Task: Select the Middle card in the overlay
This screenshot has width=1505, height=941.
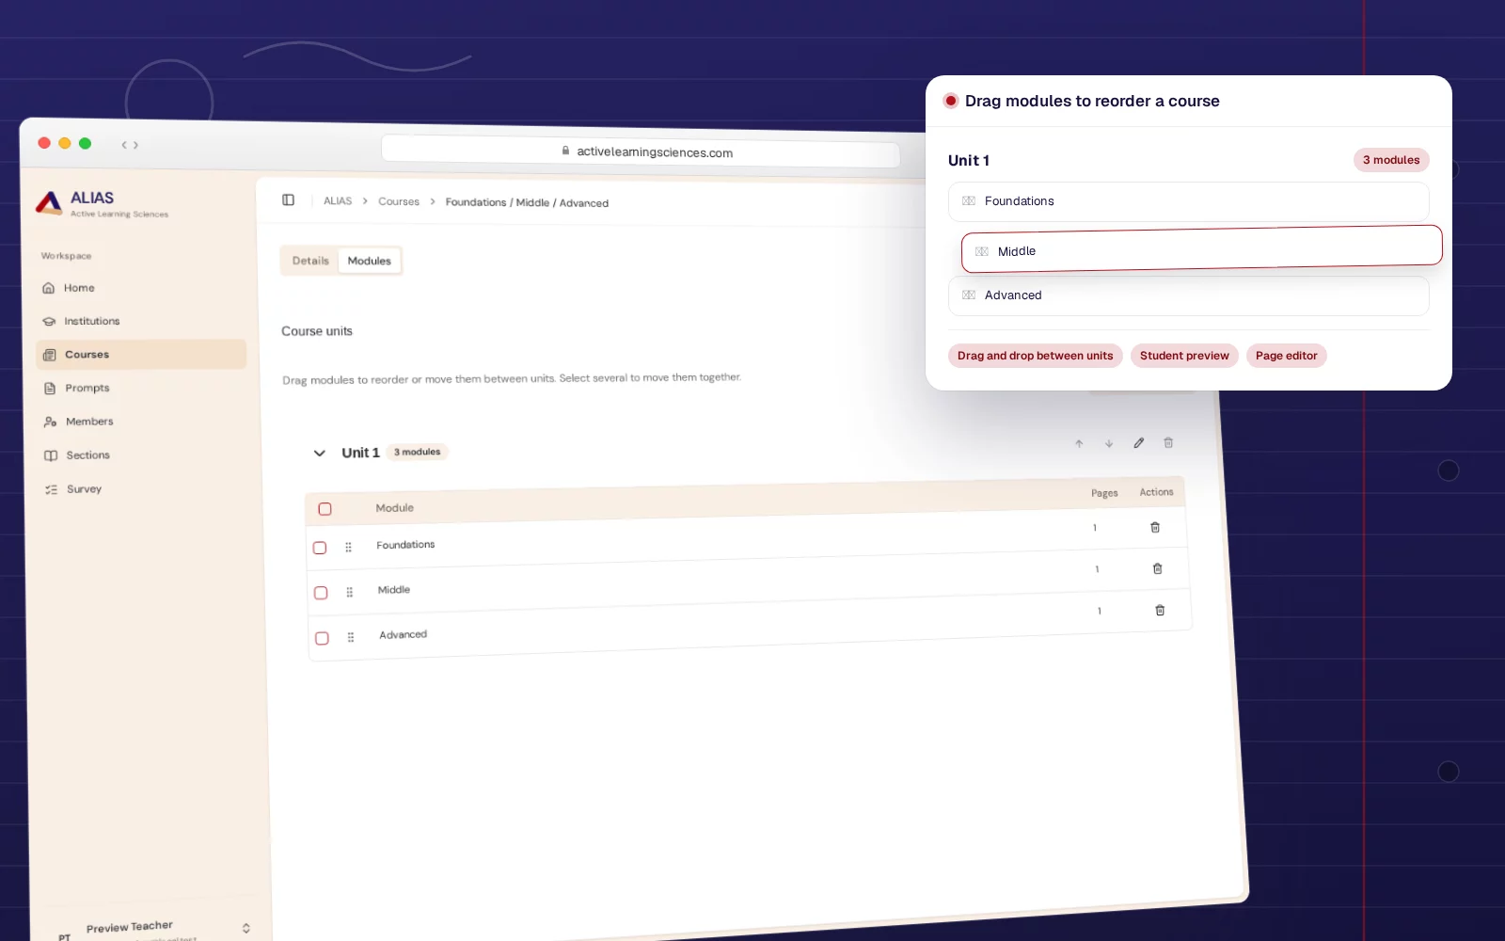Action: coord(1201,248)
